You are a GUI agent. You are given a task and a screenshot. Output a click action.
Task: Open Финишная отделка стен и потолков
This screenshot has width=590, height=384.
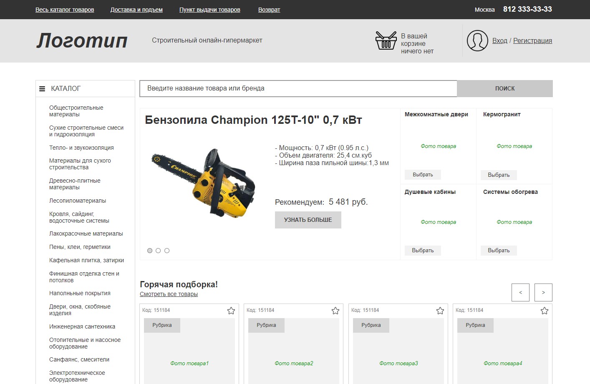(x=84, y=277)
